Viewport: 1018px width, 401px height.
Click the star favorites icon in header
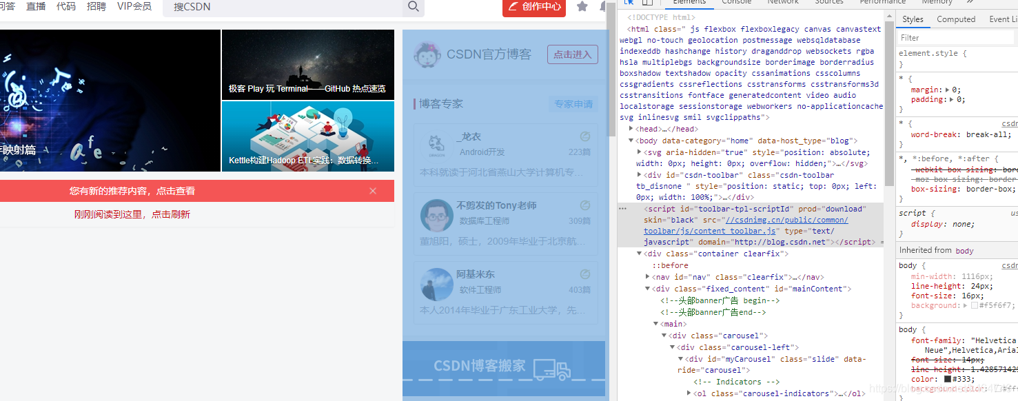point(582,6)
